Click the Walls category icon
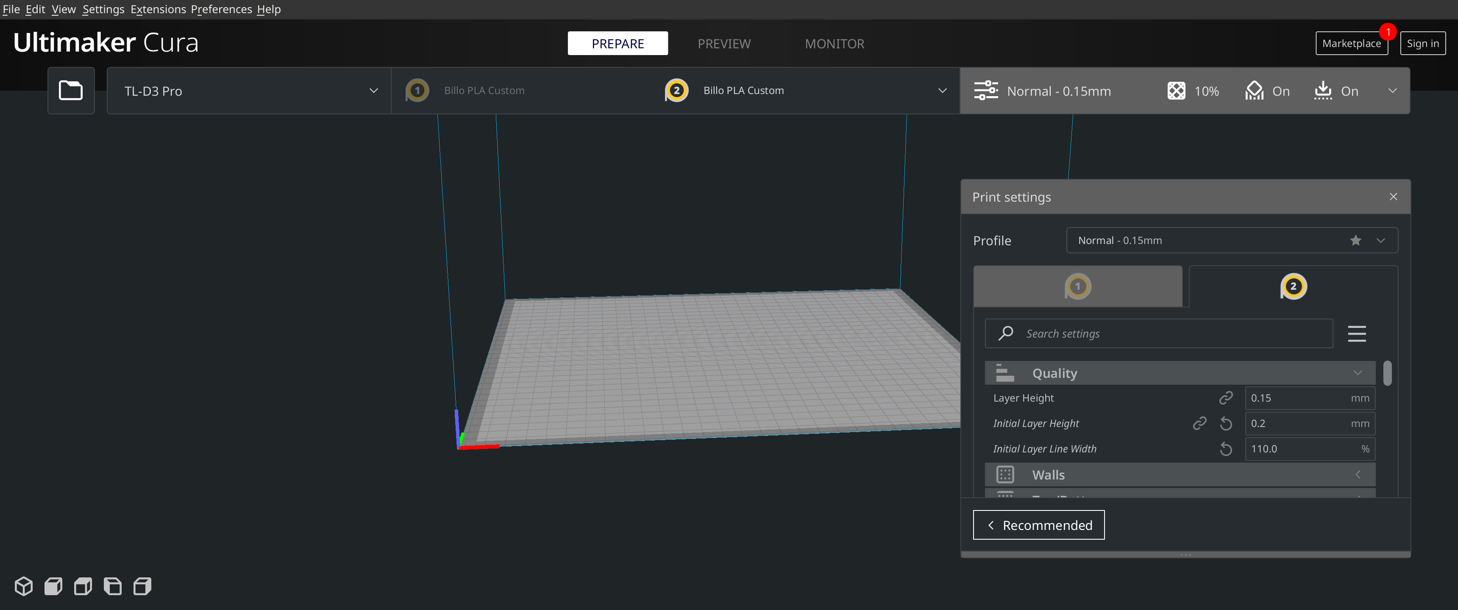 [x=1005, y=474]
